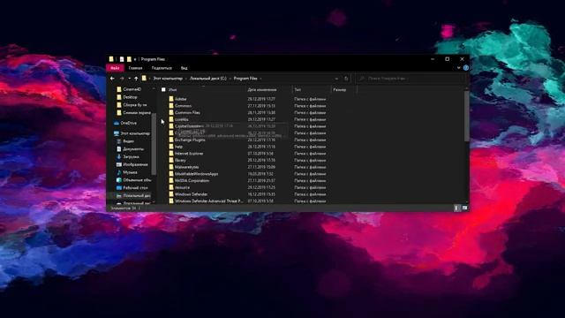Tick the select-all checkbox next to Имя

[163, 89]
